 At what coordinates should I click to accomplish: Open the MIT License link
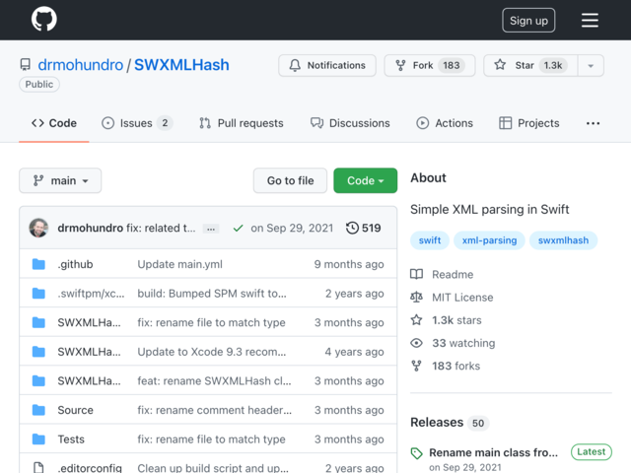click(x=462, y=298)
